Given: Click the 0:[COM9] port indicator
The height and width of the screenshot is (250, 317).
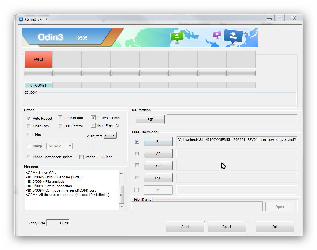Looking at the screenshot, I should (38, 85).
